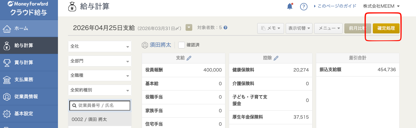Expand the 全社 filter dropdown
This screenshot has width=416, height=128.
pyautogui.click(x=100, y=47)
